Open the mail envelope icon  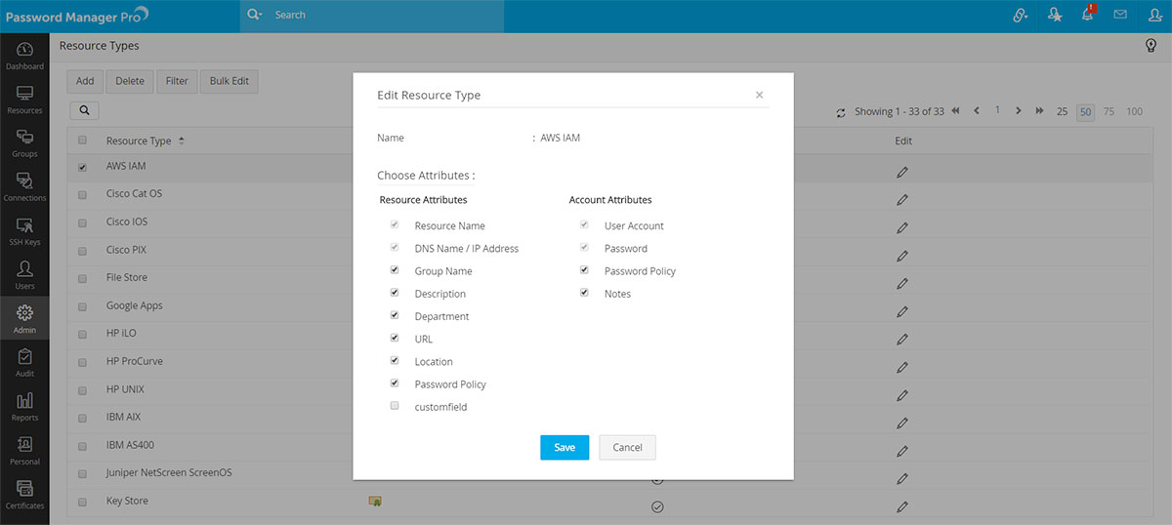point(1120,15)
